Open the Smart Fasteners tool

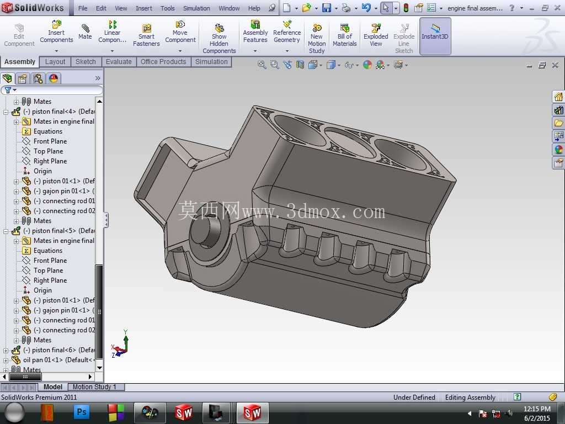(146, 35)
